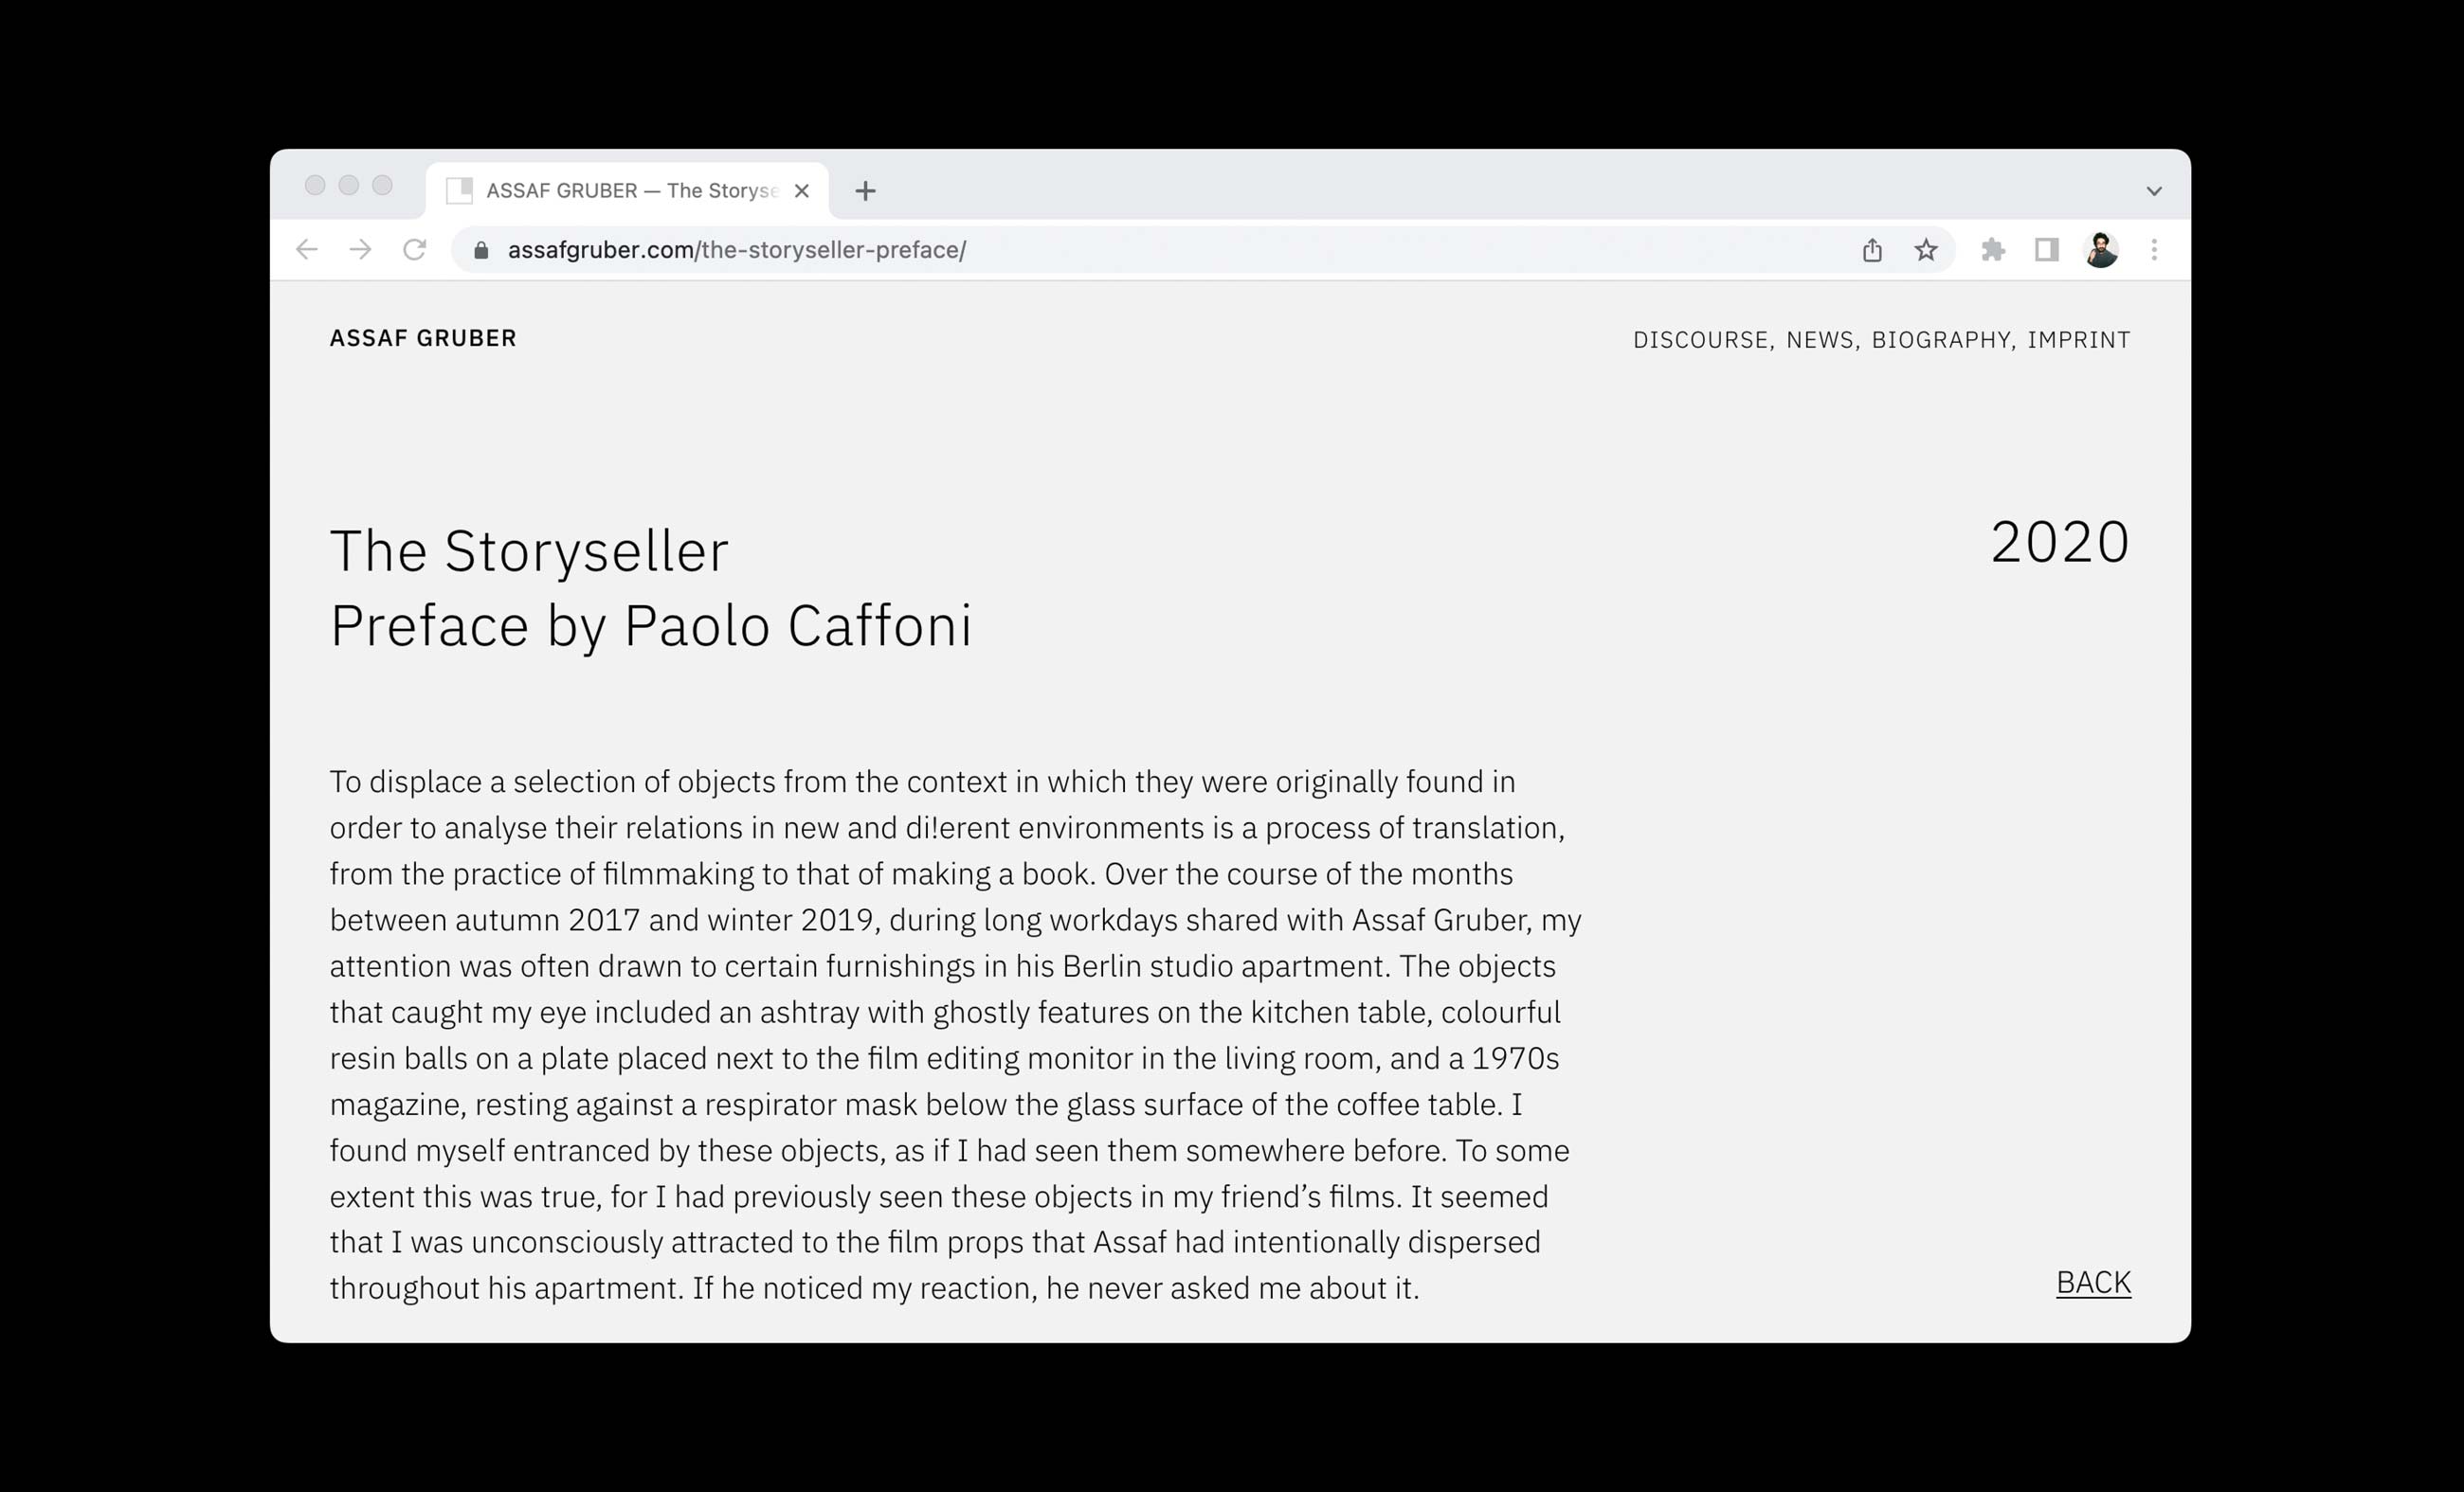The height and width of the screenshot is (1492, 2464).
Task: Close the ASSAF GRUBER tab
Action: click(x=802, y=190)
